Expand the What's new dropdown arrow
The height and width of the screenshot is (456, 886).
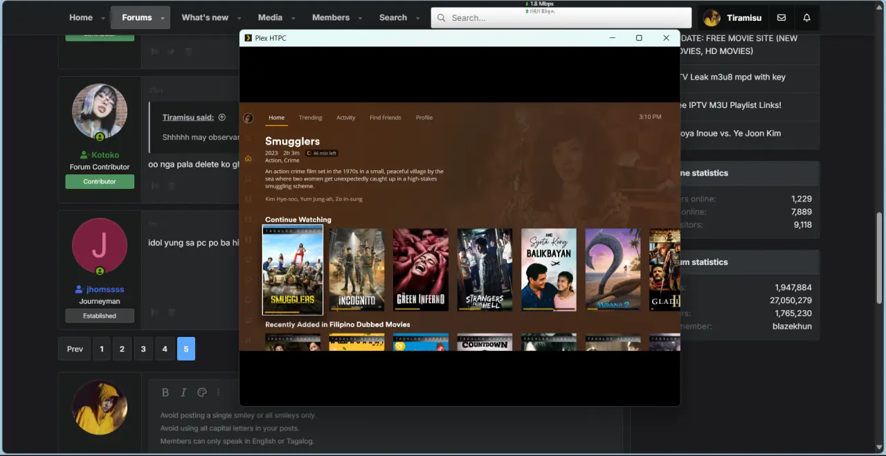[x=239, y=18]
